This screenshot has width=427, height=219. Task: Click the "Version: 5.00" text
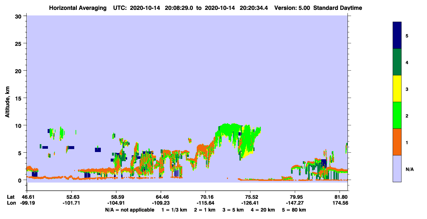[292, 8]
